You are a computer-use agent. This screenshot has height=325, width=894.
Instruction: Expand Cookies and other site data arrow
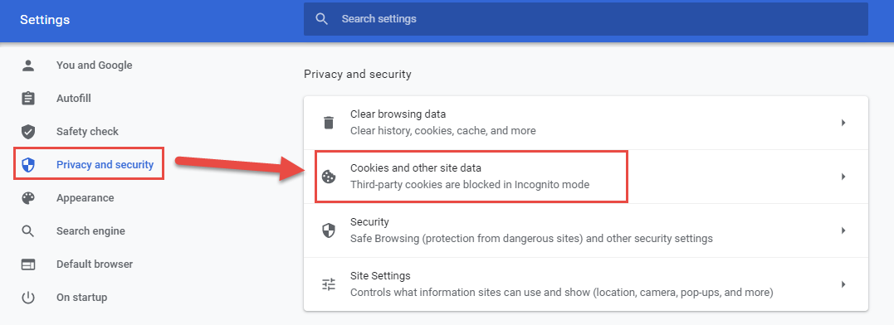pyautogui.click(x=843, y=177)
